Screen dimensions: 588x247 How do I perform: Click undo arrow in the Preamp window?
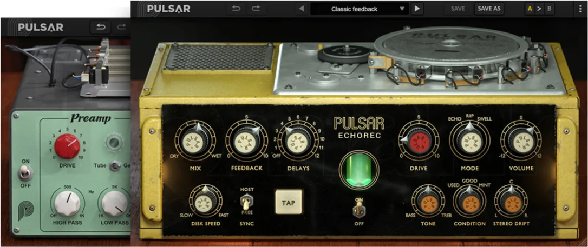pos(101,27)
